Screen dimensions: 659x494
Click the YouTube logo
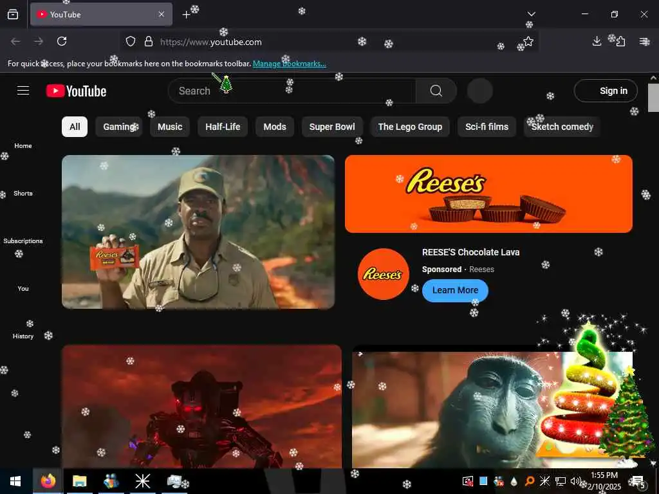click(x=76, y=91)
